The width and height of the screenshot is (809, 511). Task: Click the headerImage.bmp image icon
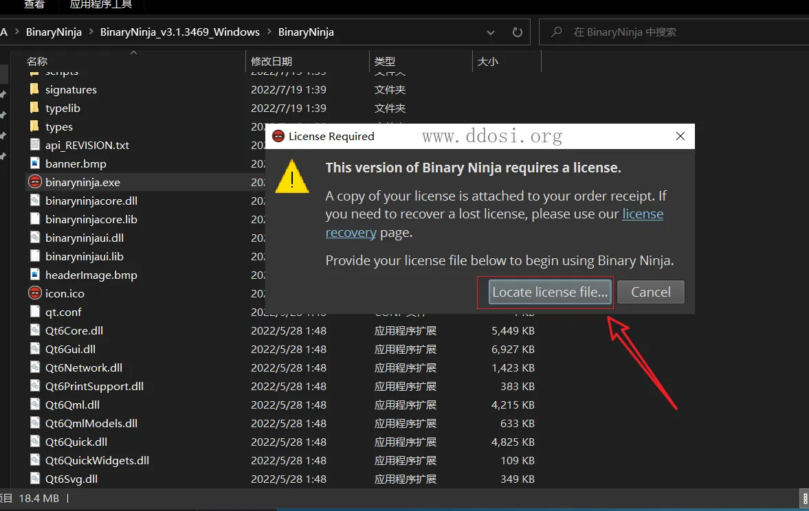[34, 275]
